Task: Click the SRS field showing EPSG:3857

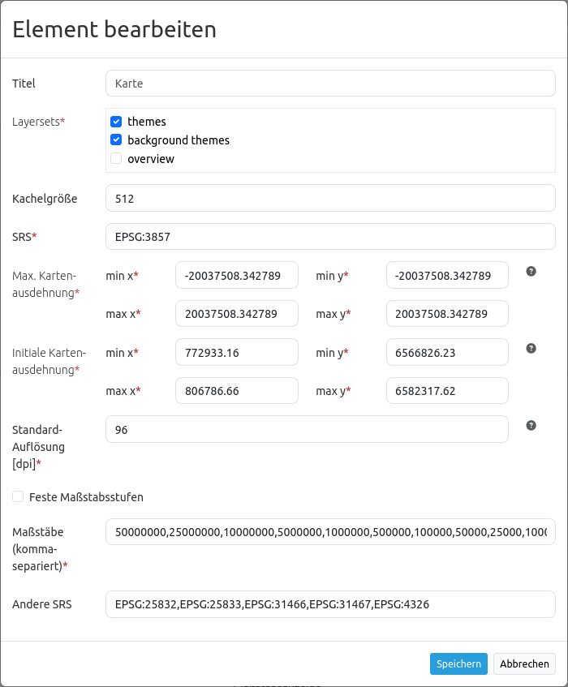Action: [330, 237]
